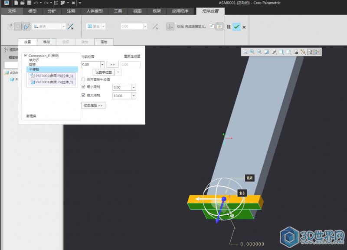Toggle show component in separate window icon
Viewport: 347px width, 250px height.
point(212,26)
